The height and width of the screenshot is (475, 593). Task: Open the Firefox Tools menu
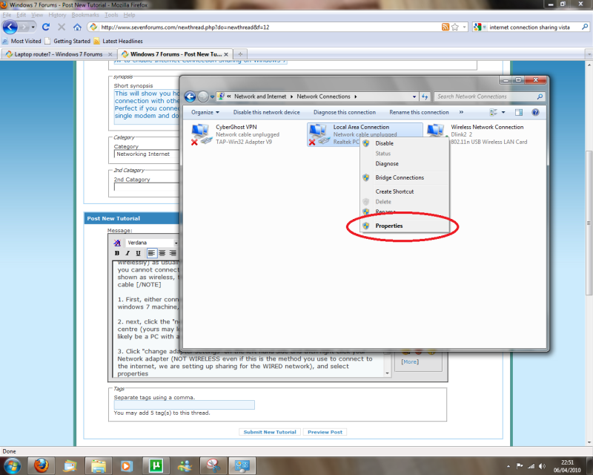pos(111,15)
